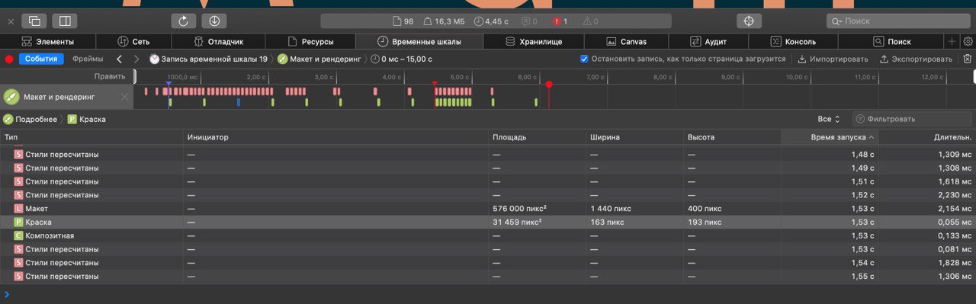Click the red marker on timeline ruler
Image resolution: width=976 pixels, height=304 pixels.
[x=548, y=85]
